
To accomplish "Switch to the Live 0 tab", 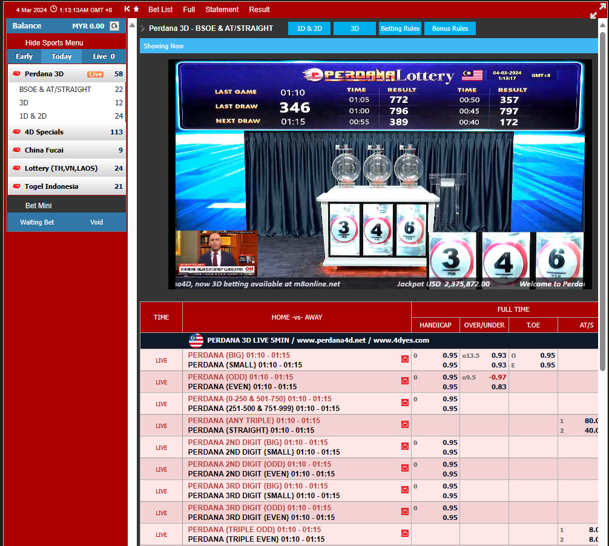I will coord(104,56).
